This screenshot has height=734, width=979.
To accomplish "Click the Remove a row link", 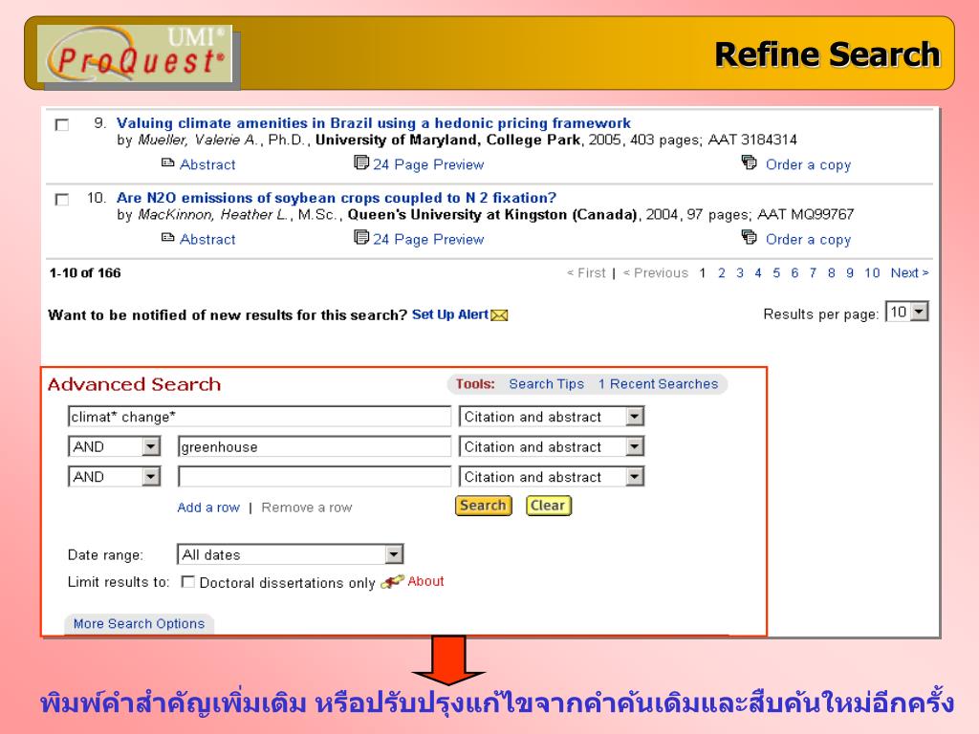I will click(307, 507).
